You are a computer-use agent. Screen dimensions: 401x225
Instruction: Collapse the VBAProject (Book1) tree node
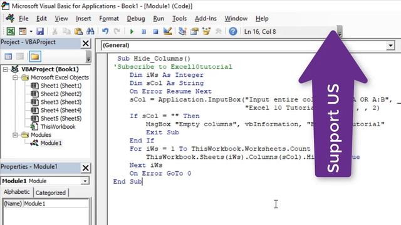(6, 69)
